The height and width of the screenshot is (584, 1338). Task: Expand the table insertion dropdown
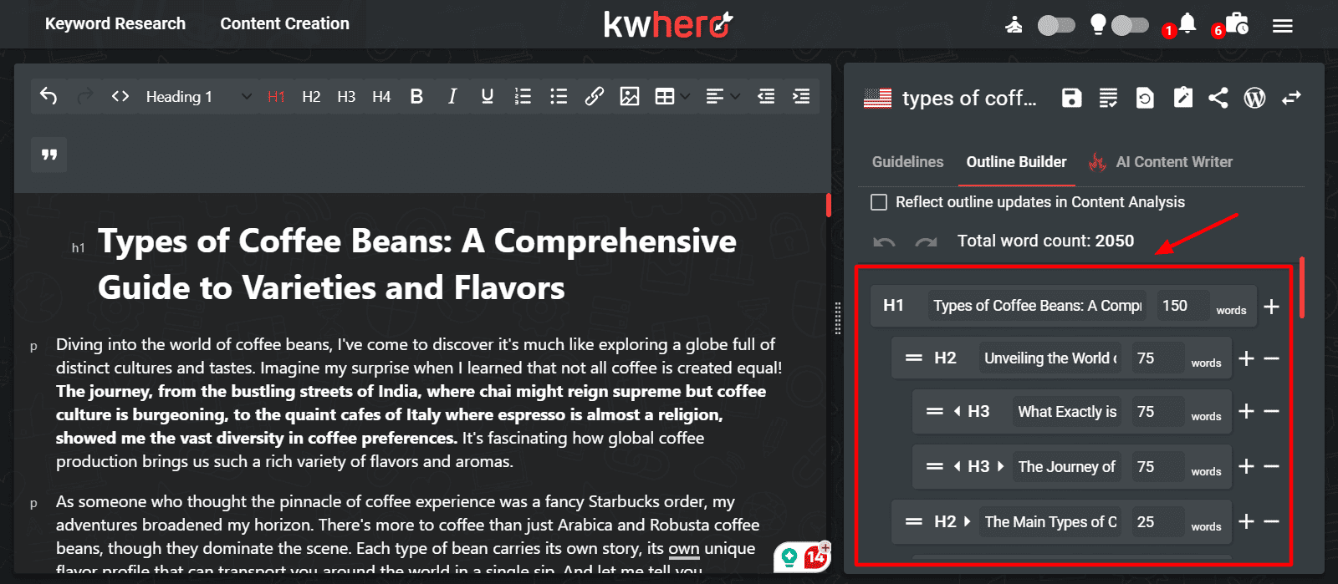(685, 97)
